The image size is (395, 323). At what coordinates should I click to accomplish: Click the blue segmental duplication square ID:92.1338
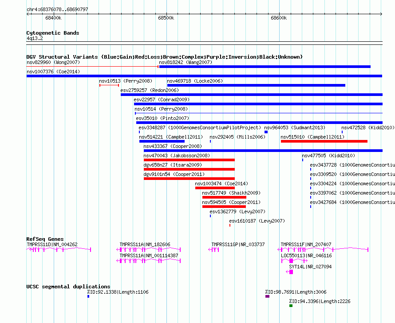click(88, 296)
